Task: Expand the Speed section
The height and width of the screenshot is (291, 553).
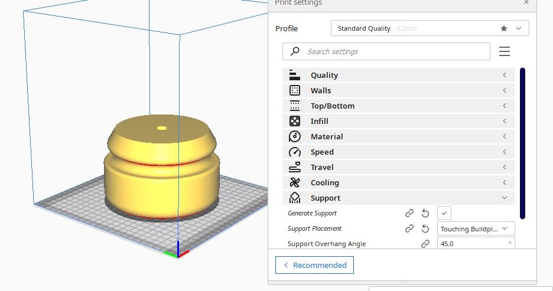Action: pos(399,152)
